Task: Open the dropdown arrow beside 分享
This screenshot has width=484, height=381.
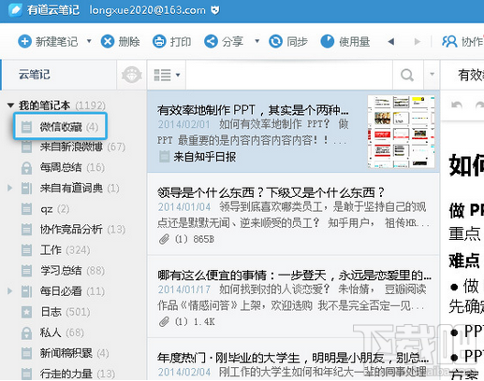Action: 257,41
